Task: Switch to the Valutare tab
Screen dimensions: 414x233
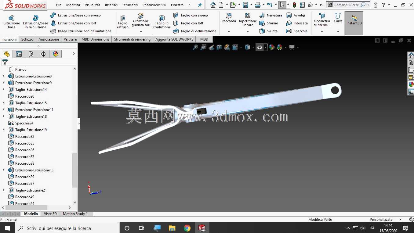Action: click(70, 39)
